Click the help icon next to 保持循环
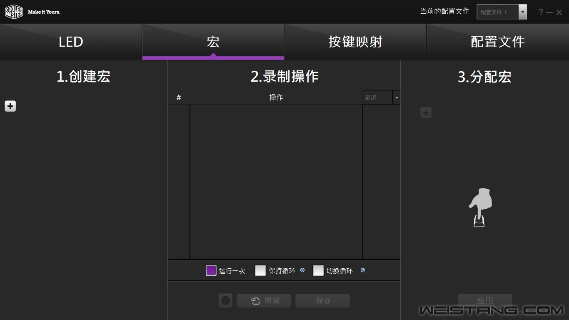The height and width of the screenshot is (320, 569). click(x=302, y=270)
